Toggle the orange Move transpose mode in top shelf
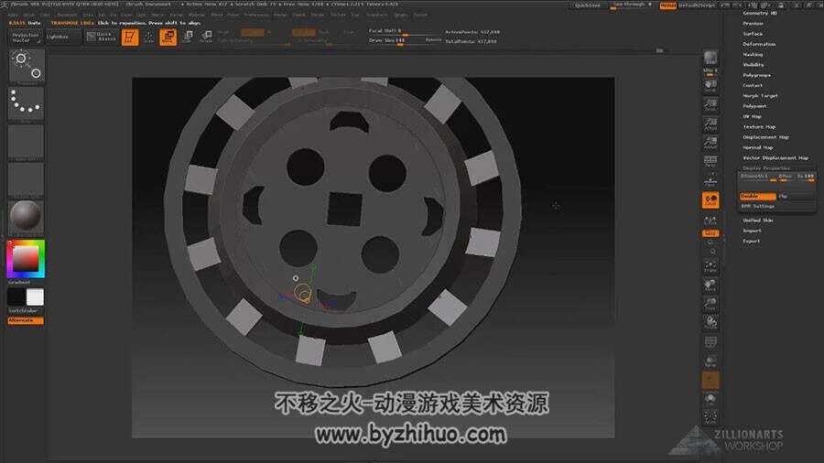 click(x=168, y=38)
